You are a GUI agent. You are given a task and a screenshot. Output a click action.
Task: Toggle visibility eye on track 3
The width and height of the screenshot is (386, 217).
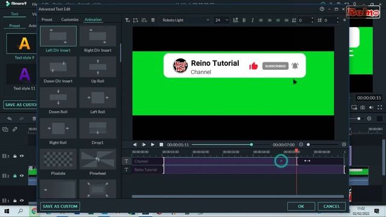[22, 156]
